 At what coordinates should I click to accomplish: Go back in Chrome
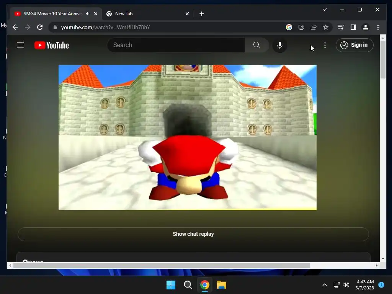click(15, 27)
